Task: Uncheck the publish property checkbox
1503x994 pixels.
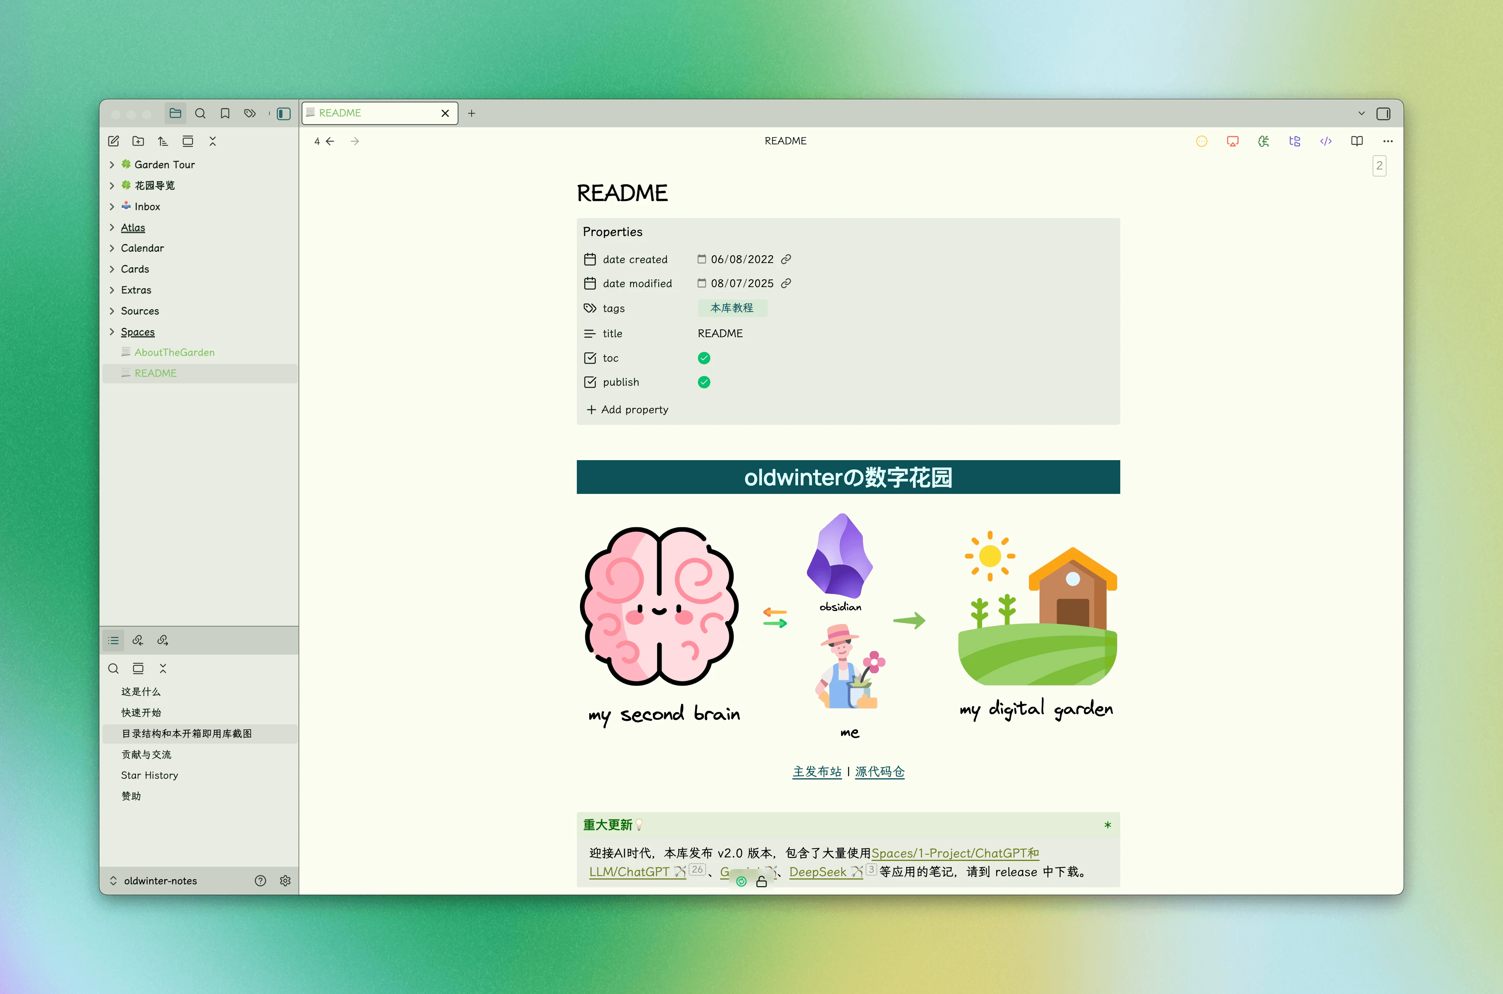Action: (704, 382)
